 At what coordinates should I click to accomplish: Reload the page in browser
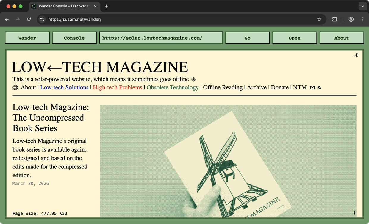click(29, 19)
